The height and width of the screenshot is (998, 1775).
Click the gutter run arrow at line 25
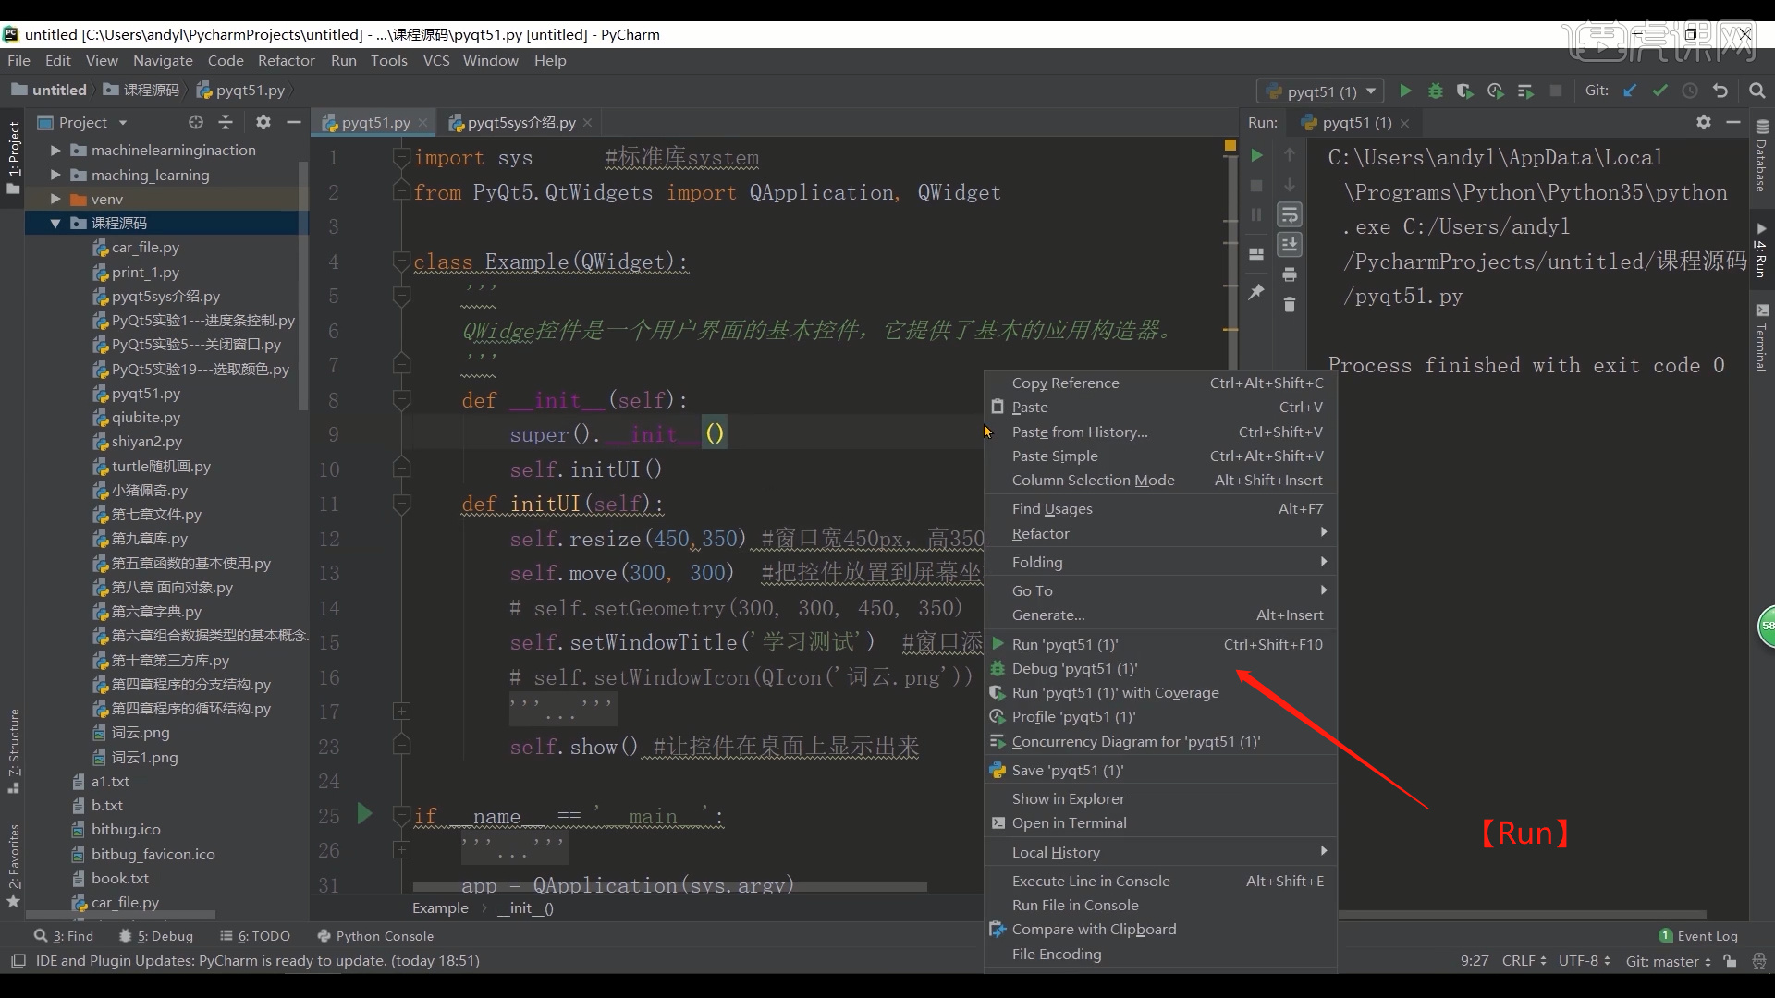[x=364, y=813]
